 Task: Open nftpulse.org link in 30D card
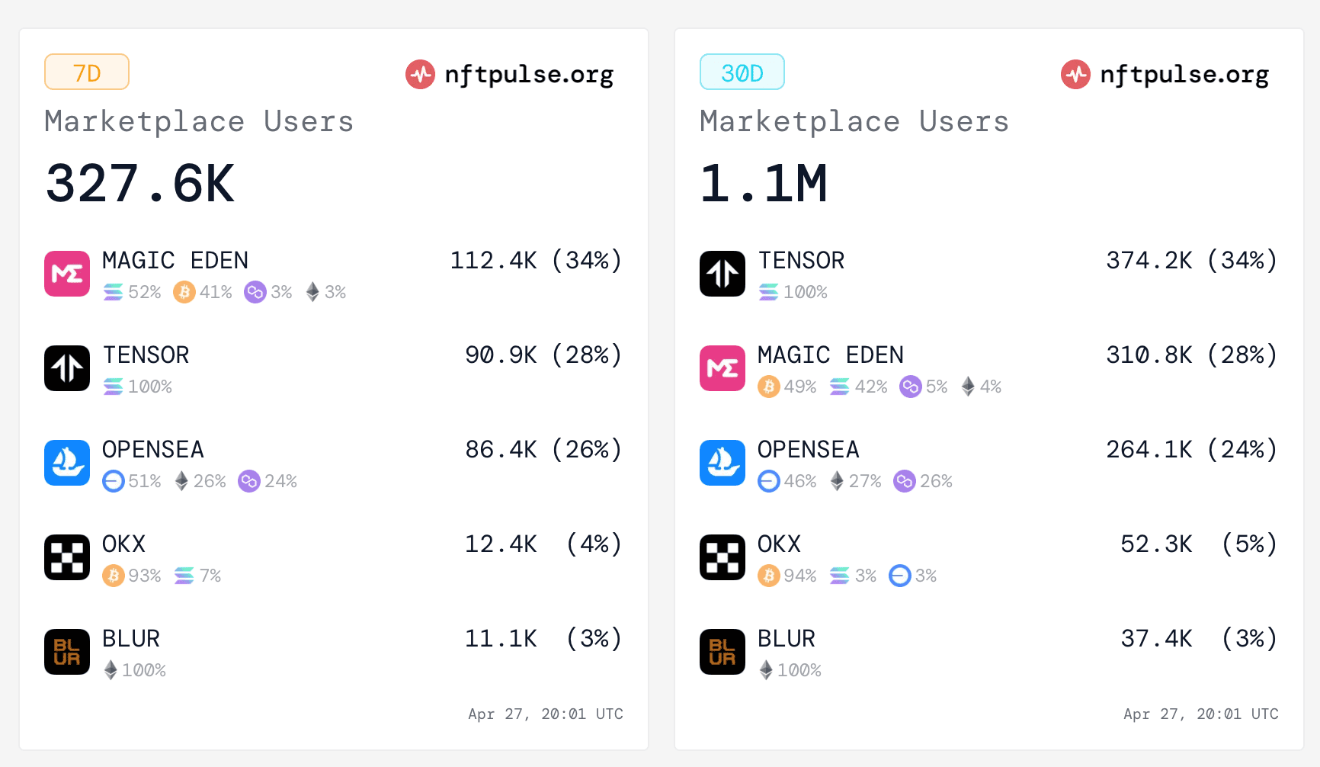1184,74
